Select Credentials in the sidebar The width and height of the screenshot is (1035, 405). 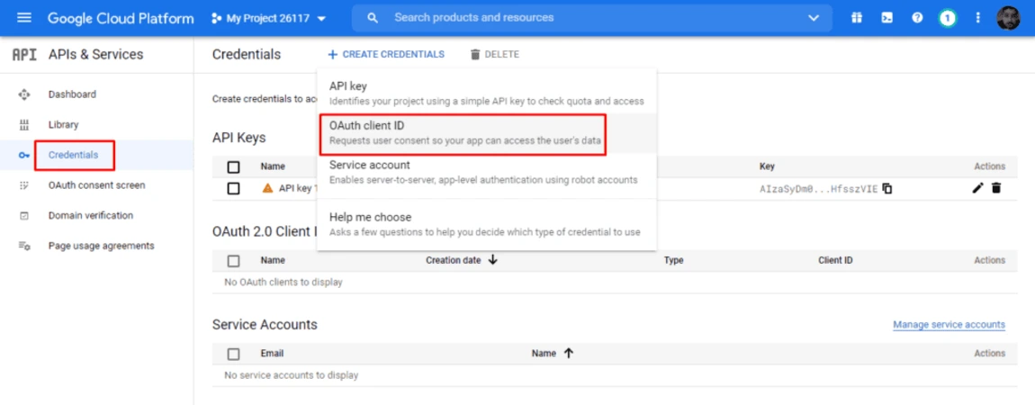pyautogui.click(x=73, y=155)
